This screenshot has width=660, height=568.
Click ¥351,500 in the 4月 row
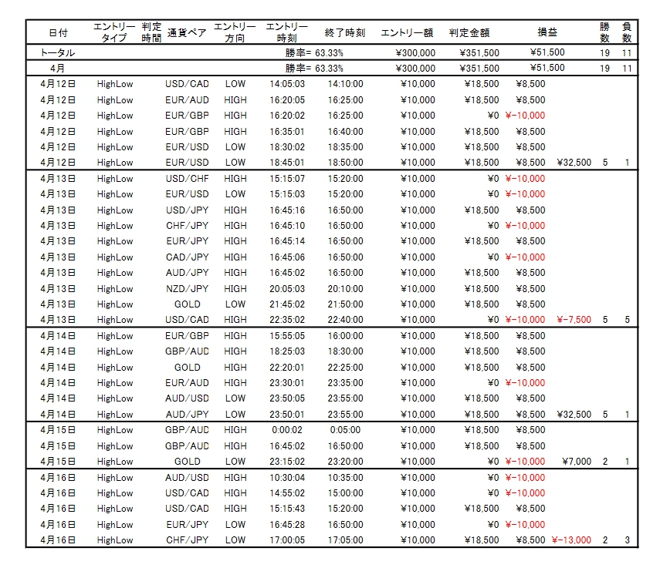coord(479,68)
